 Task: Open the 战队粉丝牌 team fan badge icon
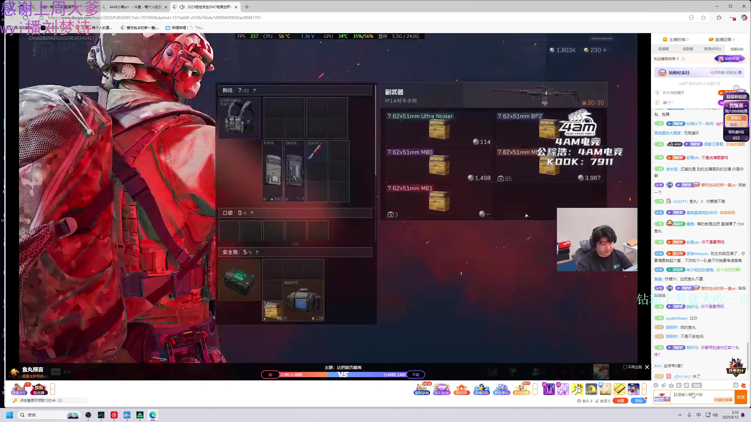[39, 389]
